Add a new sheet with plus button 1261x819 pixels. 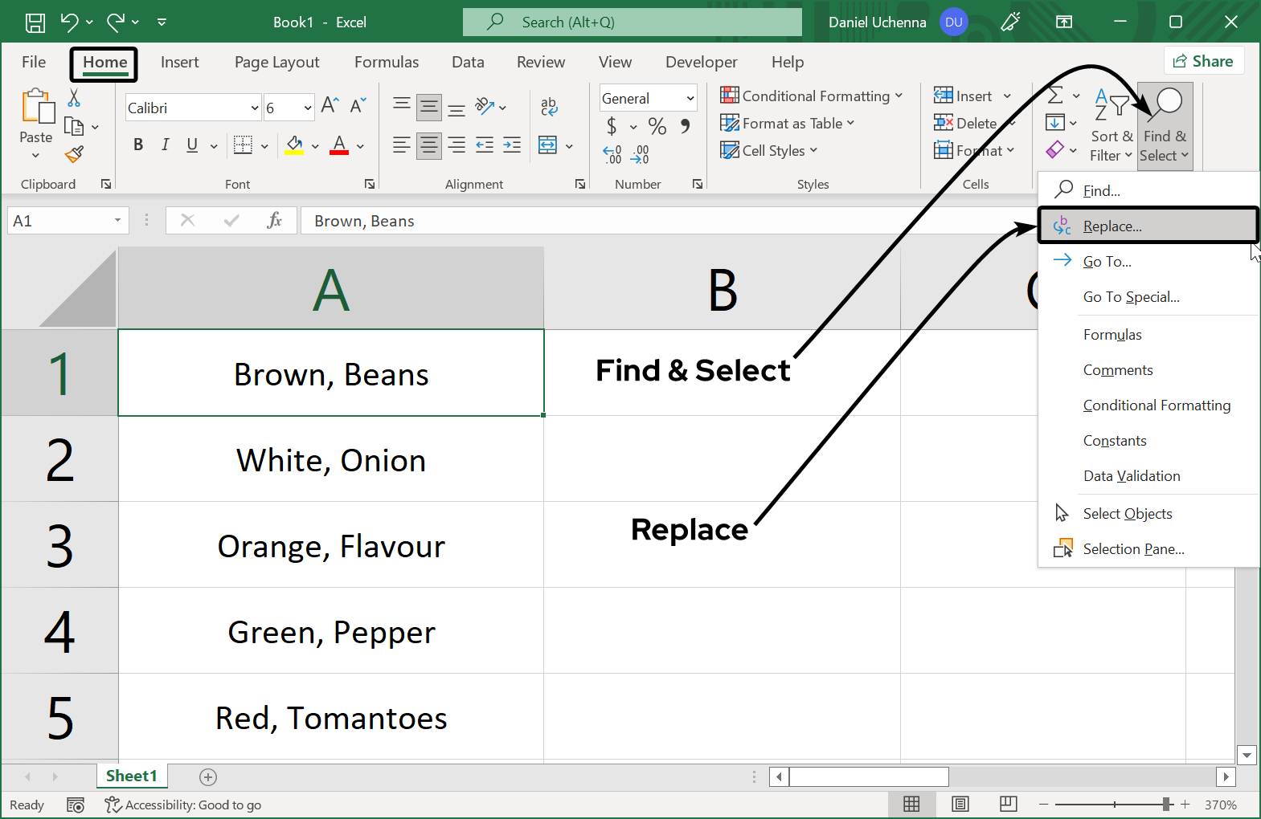click(x=208, y=776)
